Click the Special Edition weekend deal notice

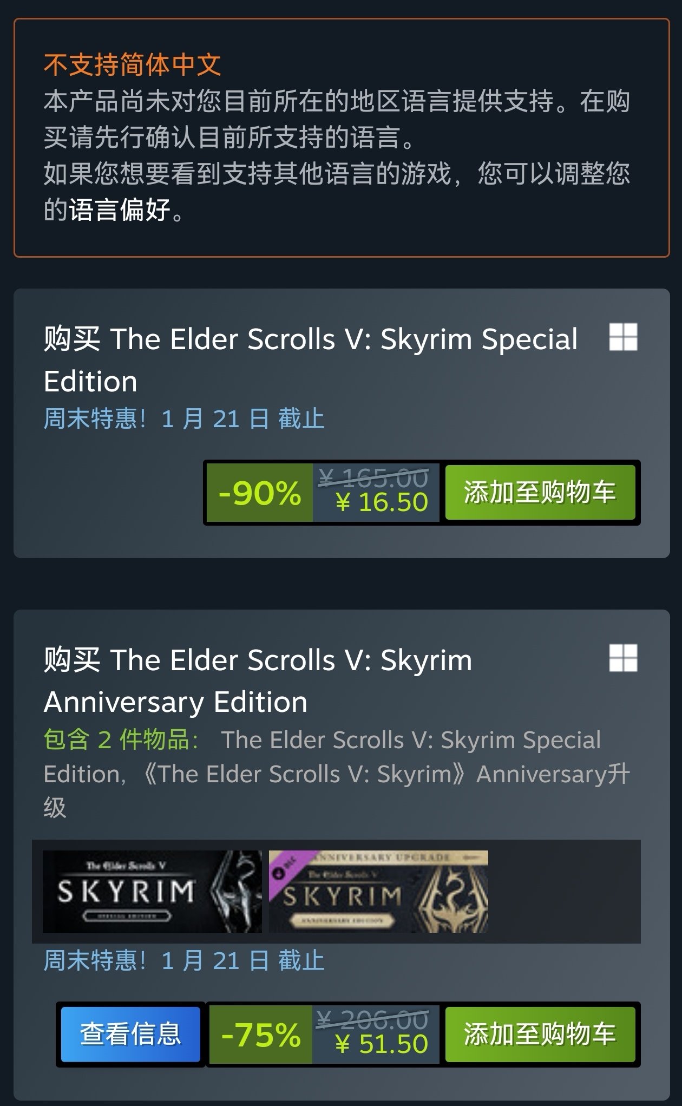pyautogui.click(x=184, y=419)
